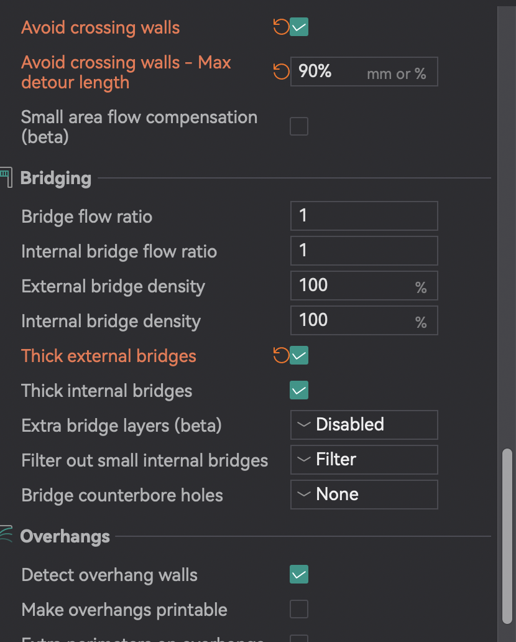Focus Internal bridge flow ratio input
Image resolution: width=516 pixels, height=642 pixels.
pyautogui.click(x=364, y=251)
